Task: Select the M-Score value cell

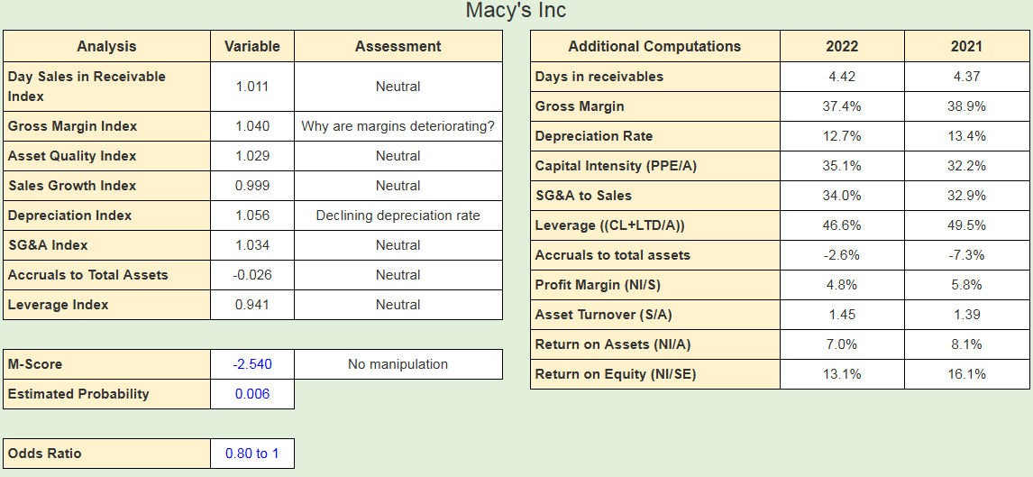Action: point(252,364)
